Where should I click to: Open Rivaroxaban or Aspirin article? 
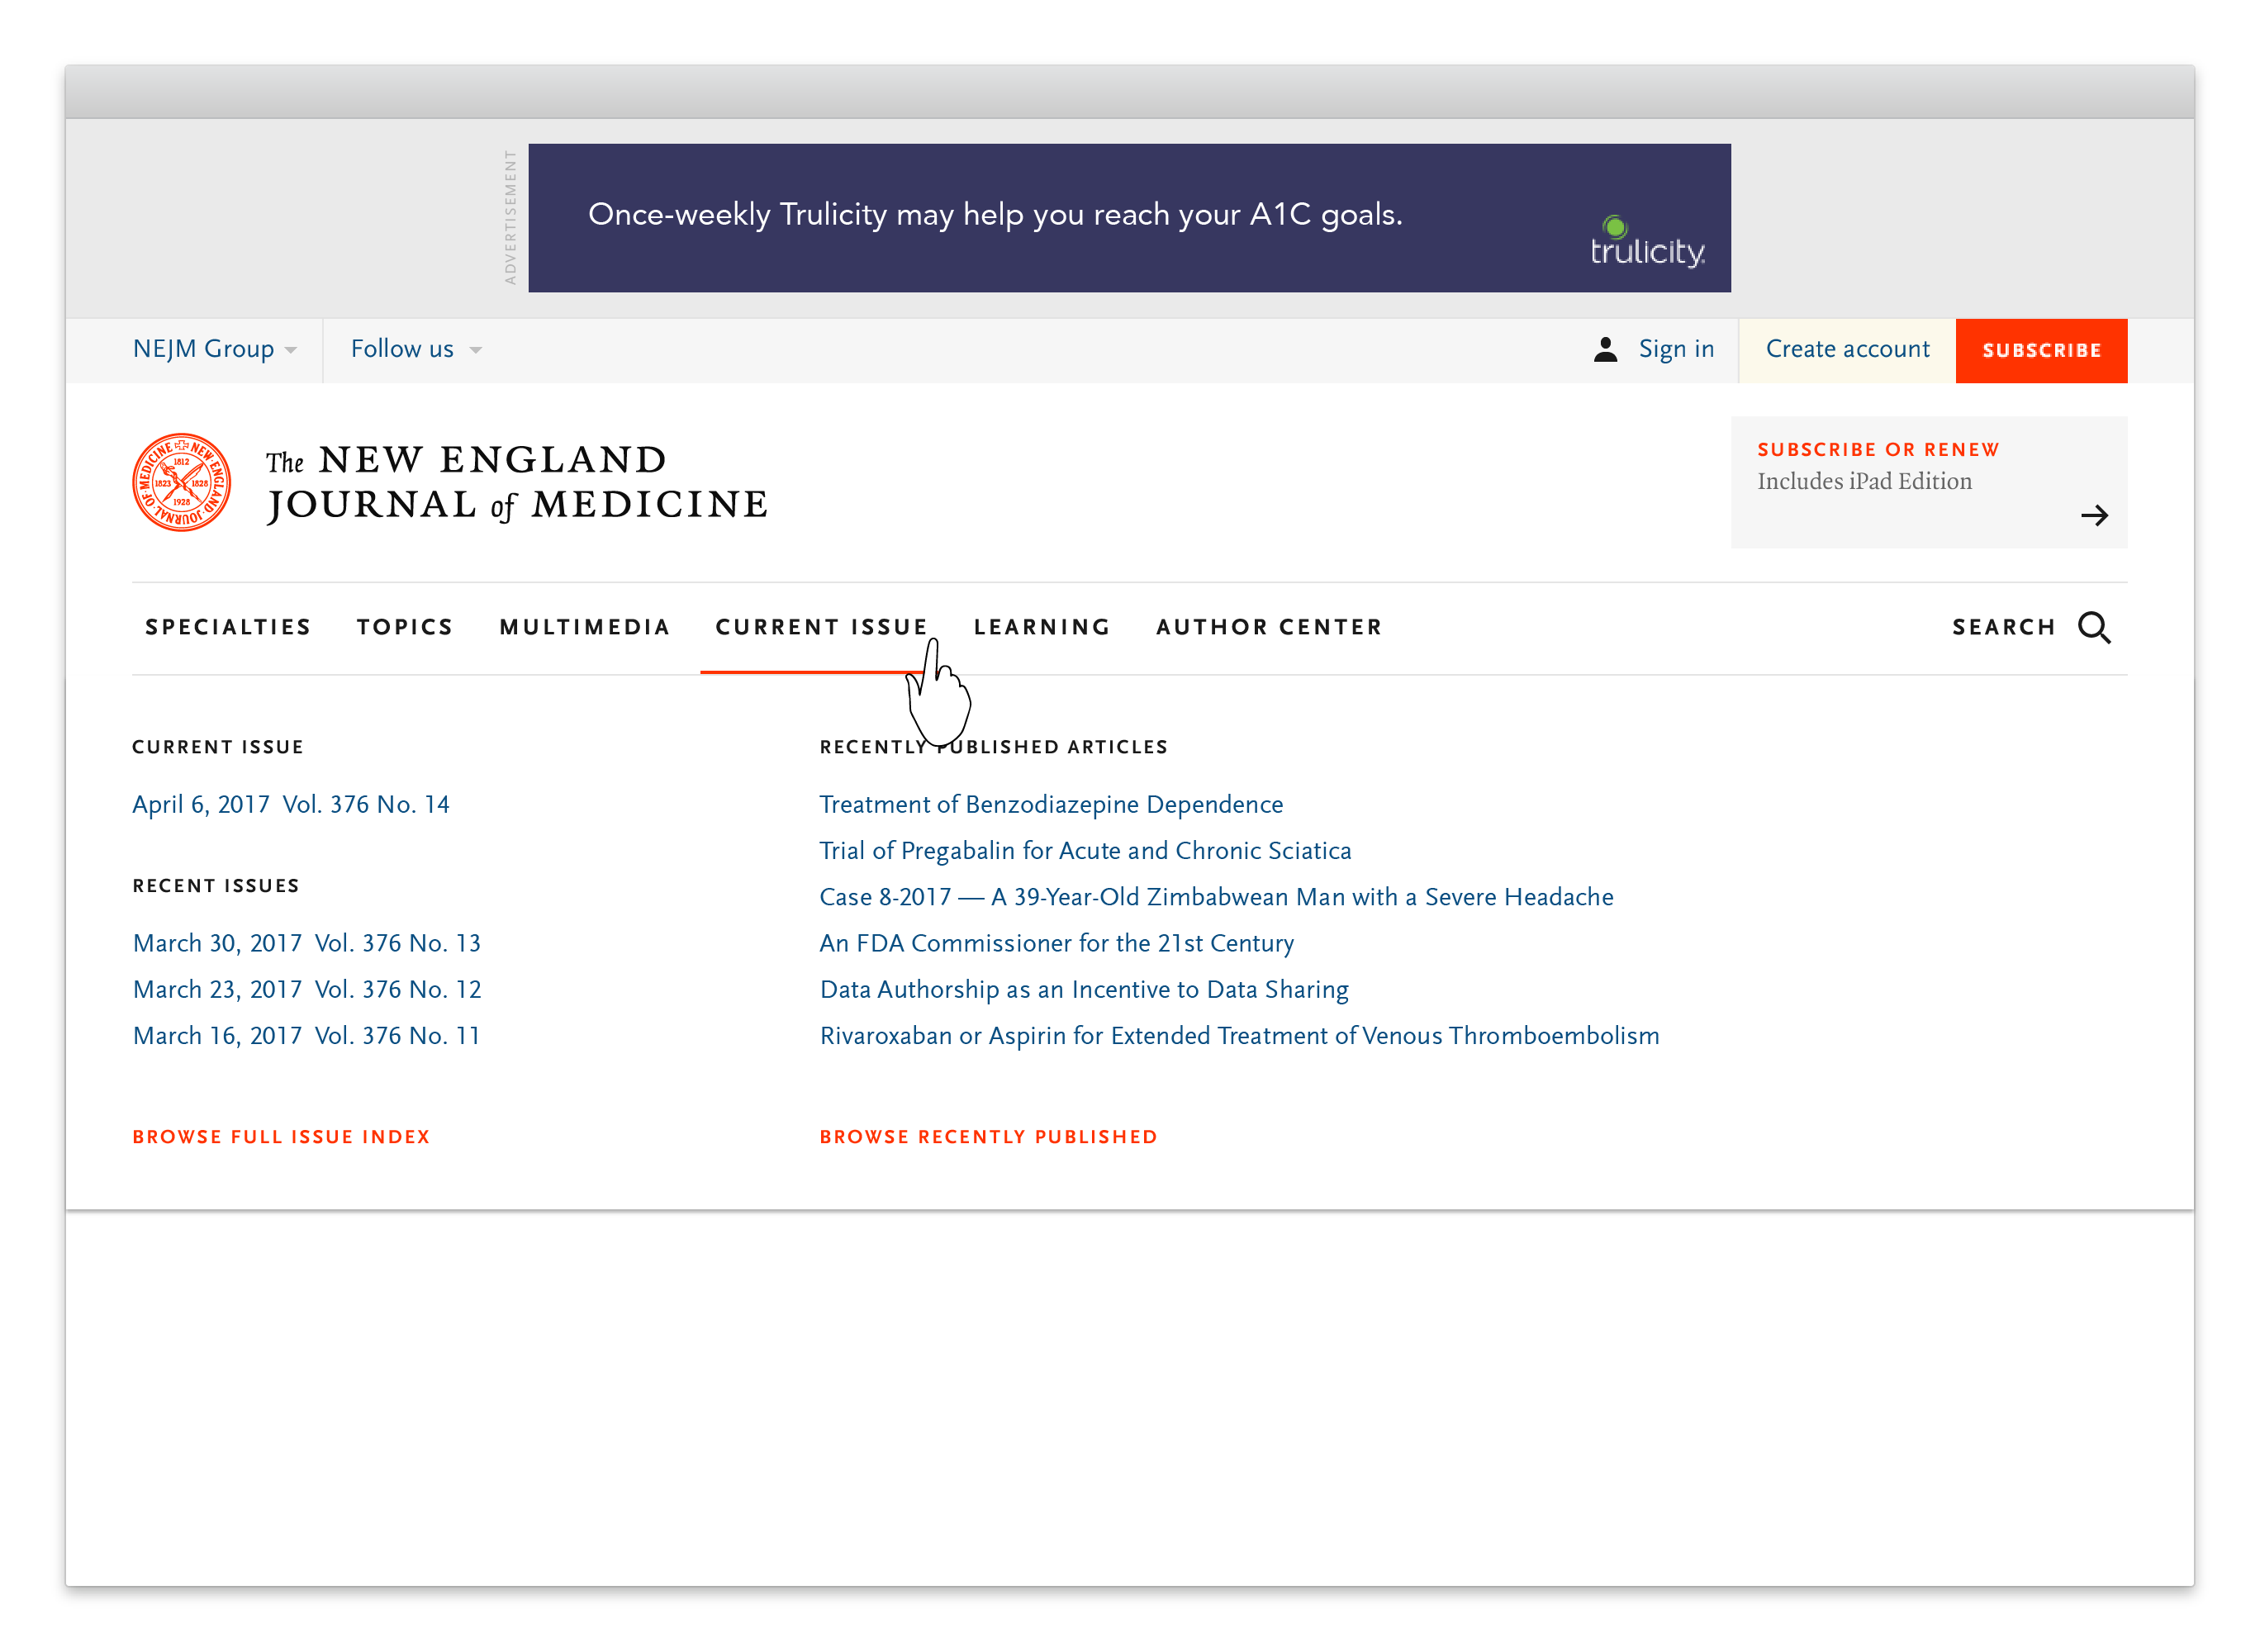pyautogui.click(x=1239, y=1035)
